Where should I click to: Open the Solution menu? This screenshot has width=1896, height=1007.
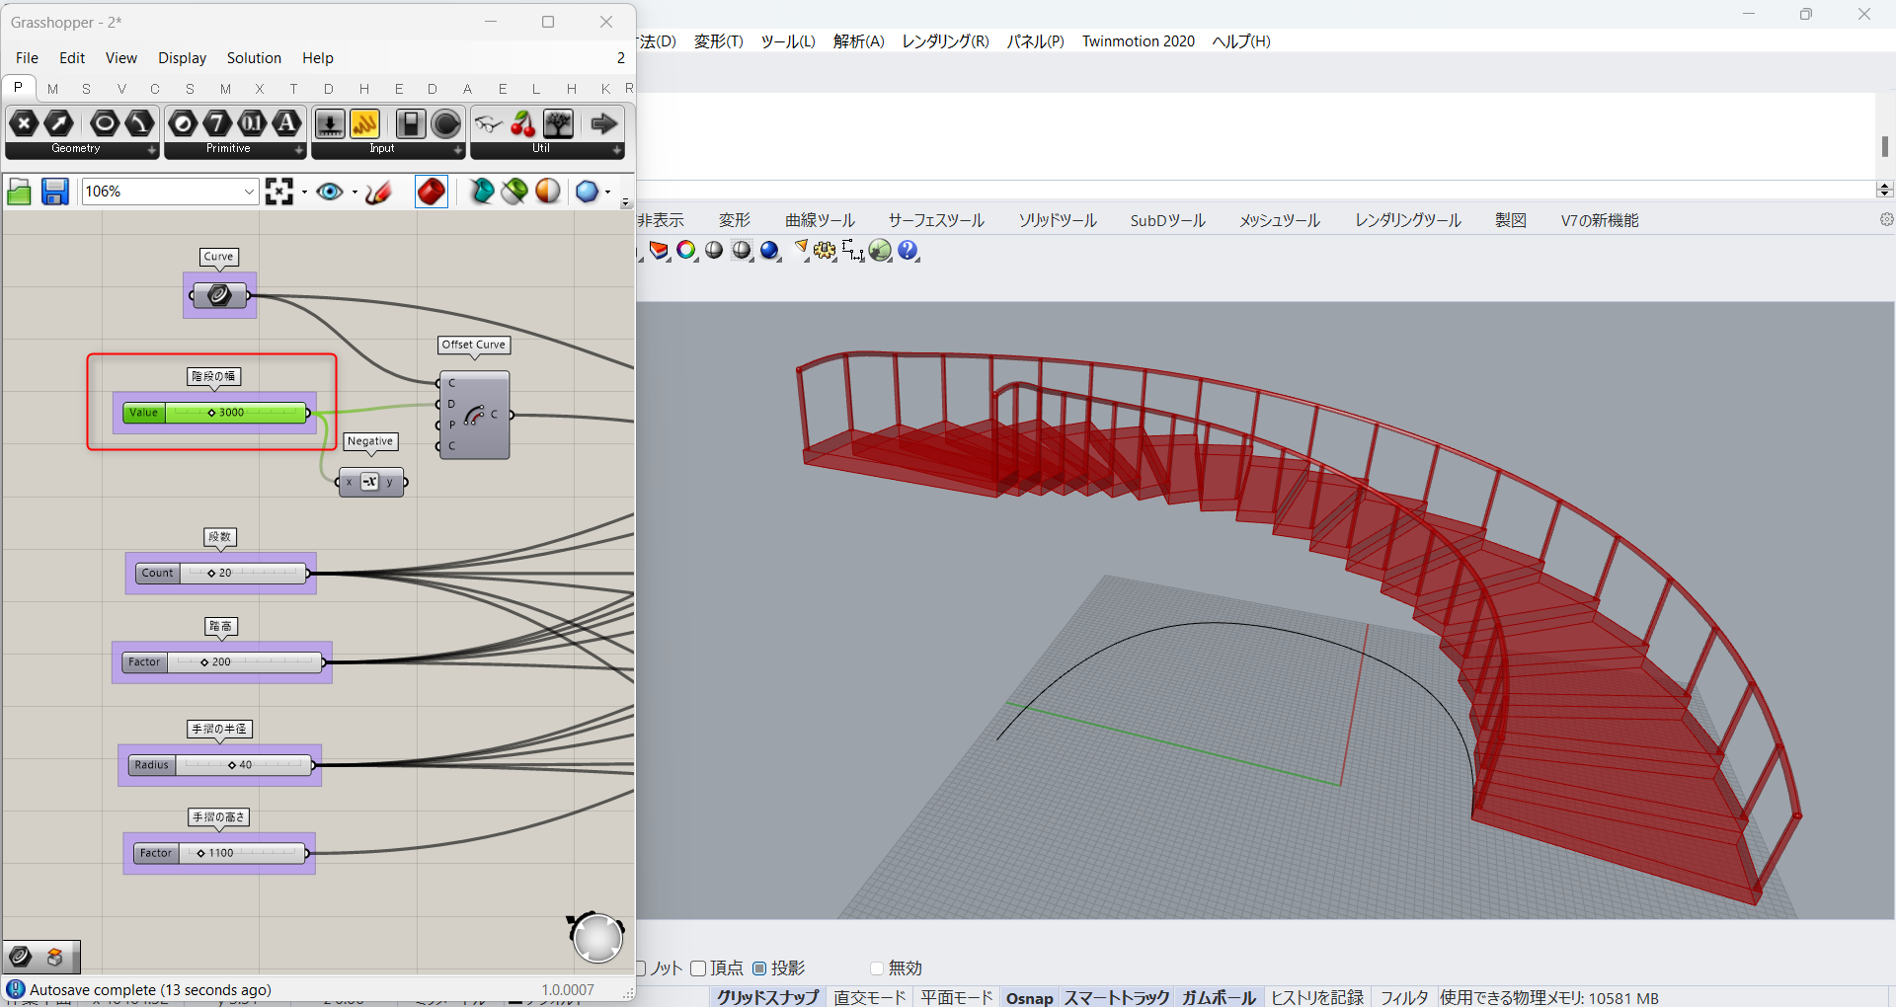254,58
